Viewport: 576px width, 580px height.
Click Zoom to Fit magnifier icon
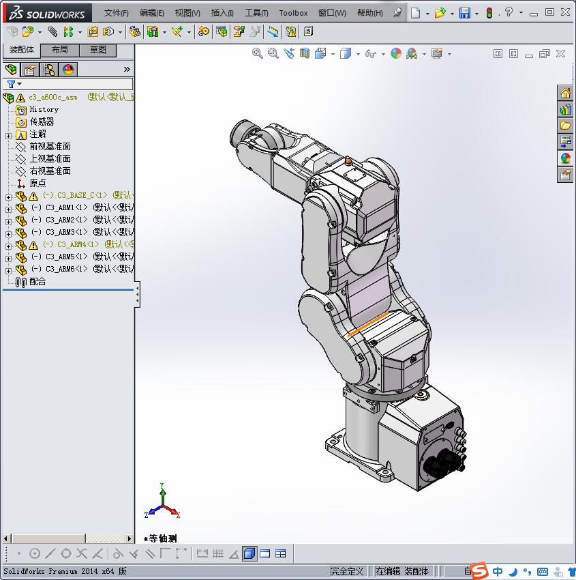[x=257, y=54]
